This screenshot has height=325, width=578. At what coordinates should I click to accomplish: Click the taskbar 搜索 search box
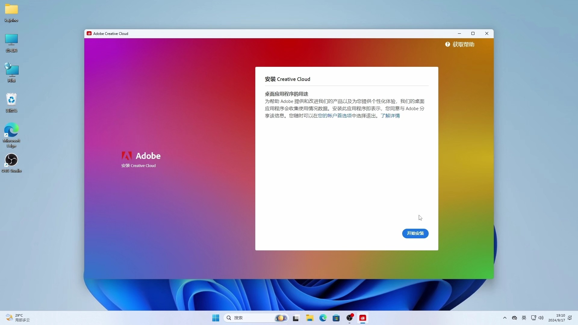pyautogui.click(x=256, y=318)
